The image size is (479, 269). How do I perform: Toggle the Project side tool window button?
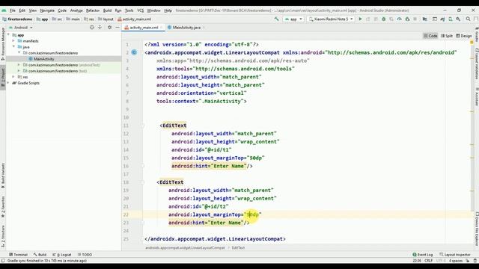(3, 77)
